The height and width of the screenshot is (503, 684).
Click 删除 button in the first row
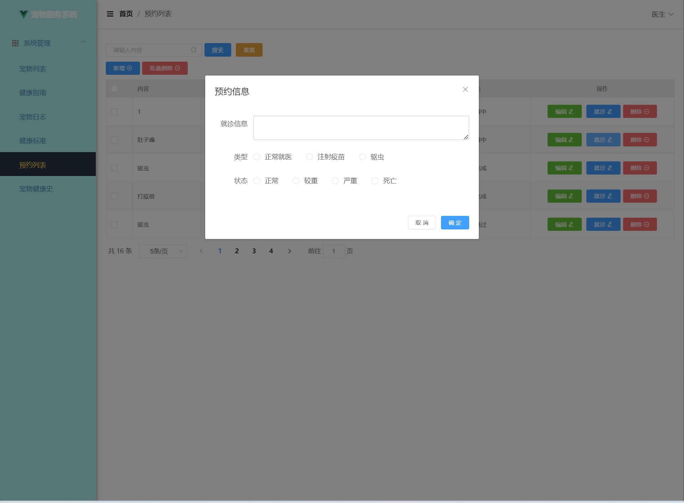pyautogui.click(x=639, y=112)
